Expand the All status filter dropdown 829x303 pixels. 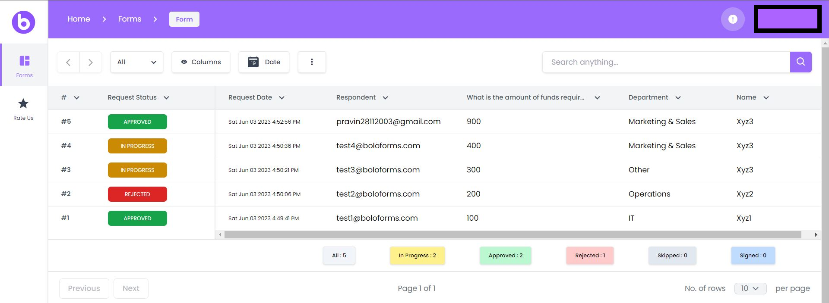point(136,62)
